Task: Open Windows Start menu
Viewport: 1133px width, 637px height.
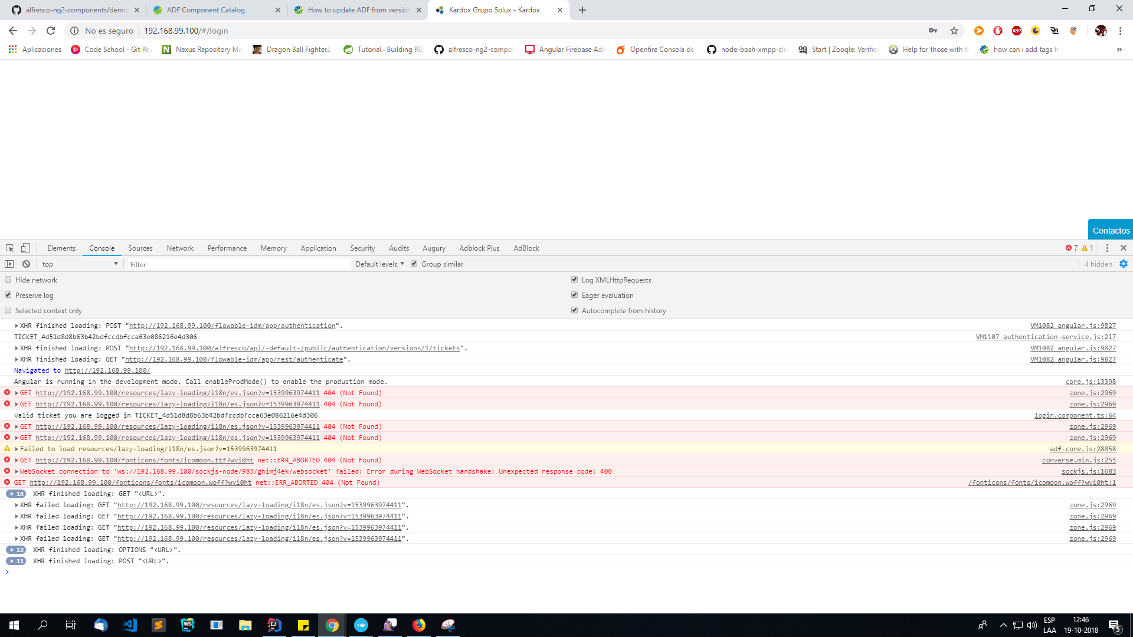Action: click(14, 625)
